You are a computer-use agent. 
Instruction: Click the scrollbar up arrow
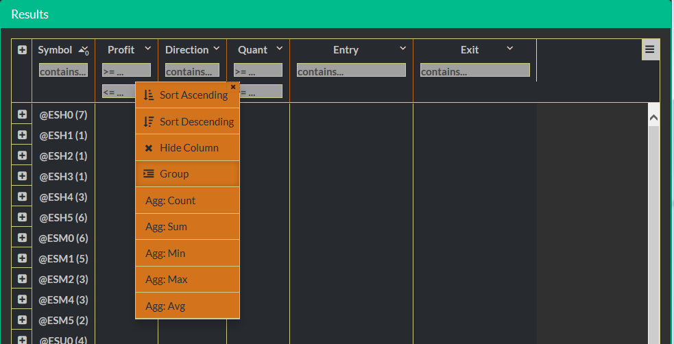[x=653, y=118]
